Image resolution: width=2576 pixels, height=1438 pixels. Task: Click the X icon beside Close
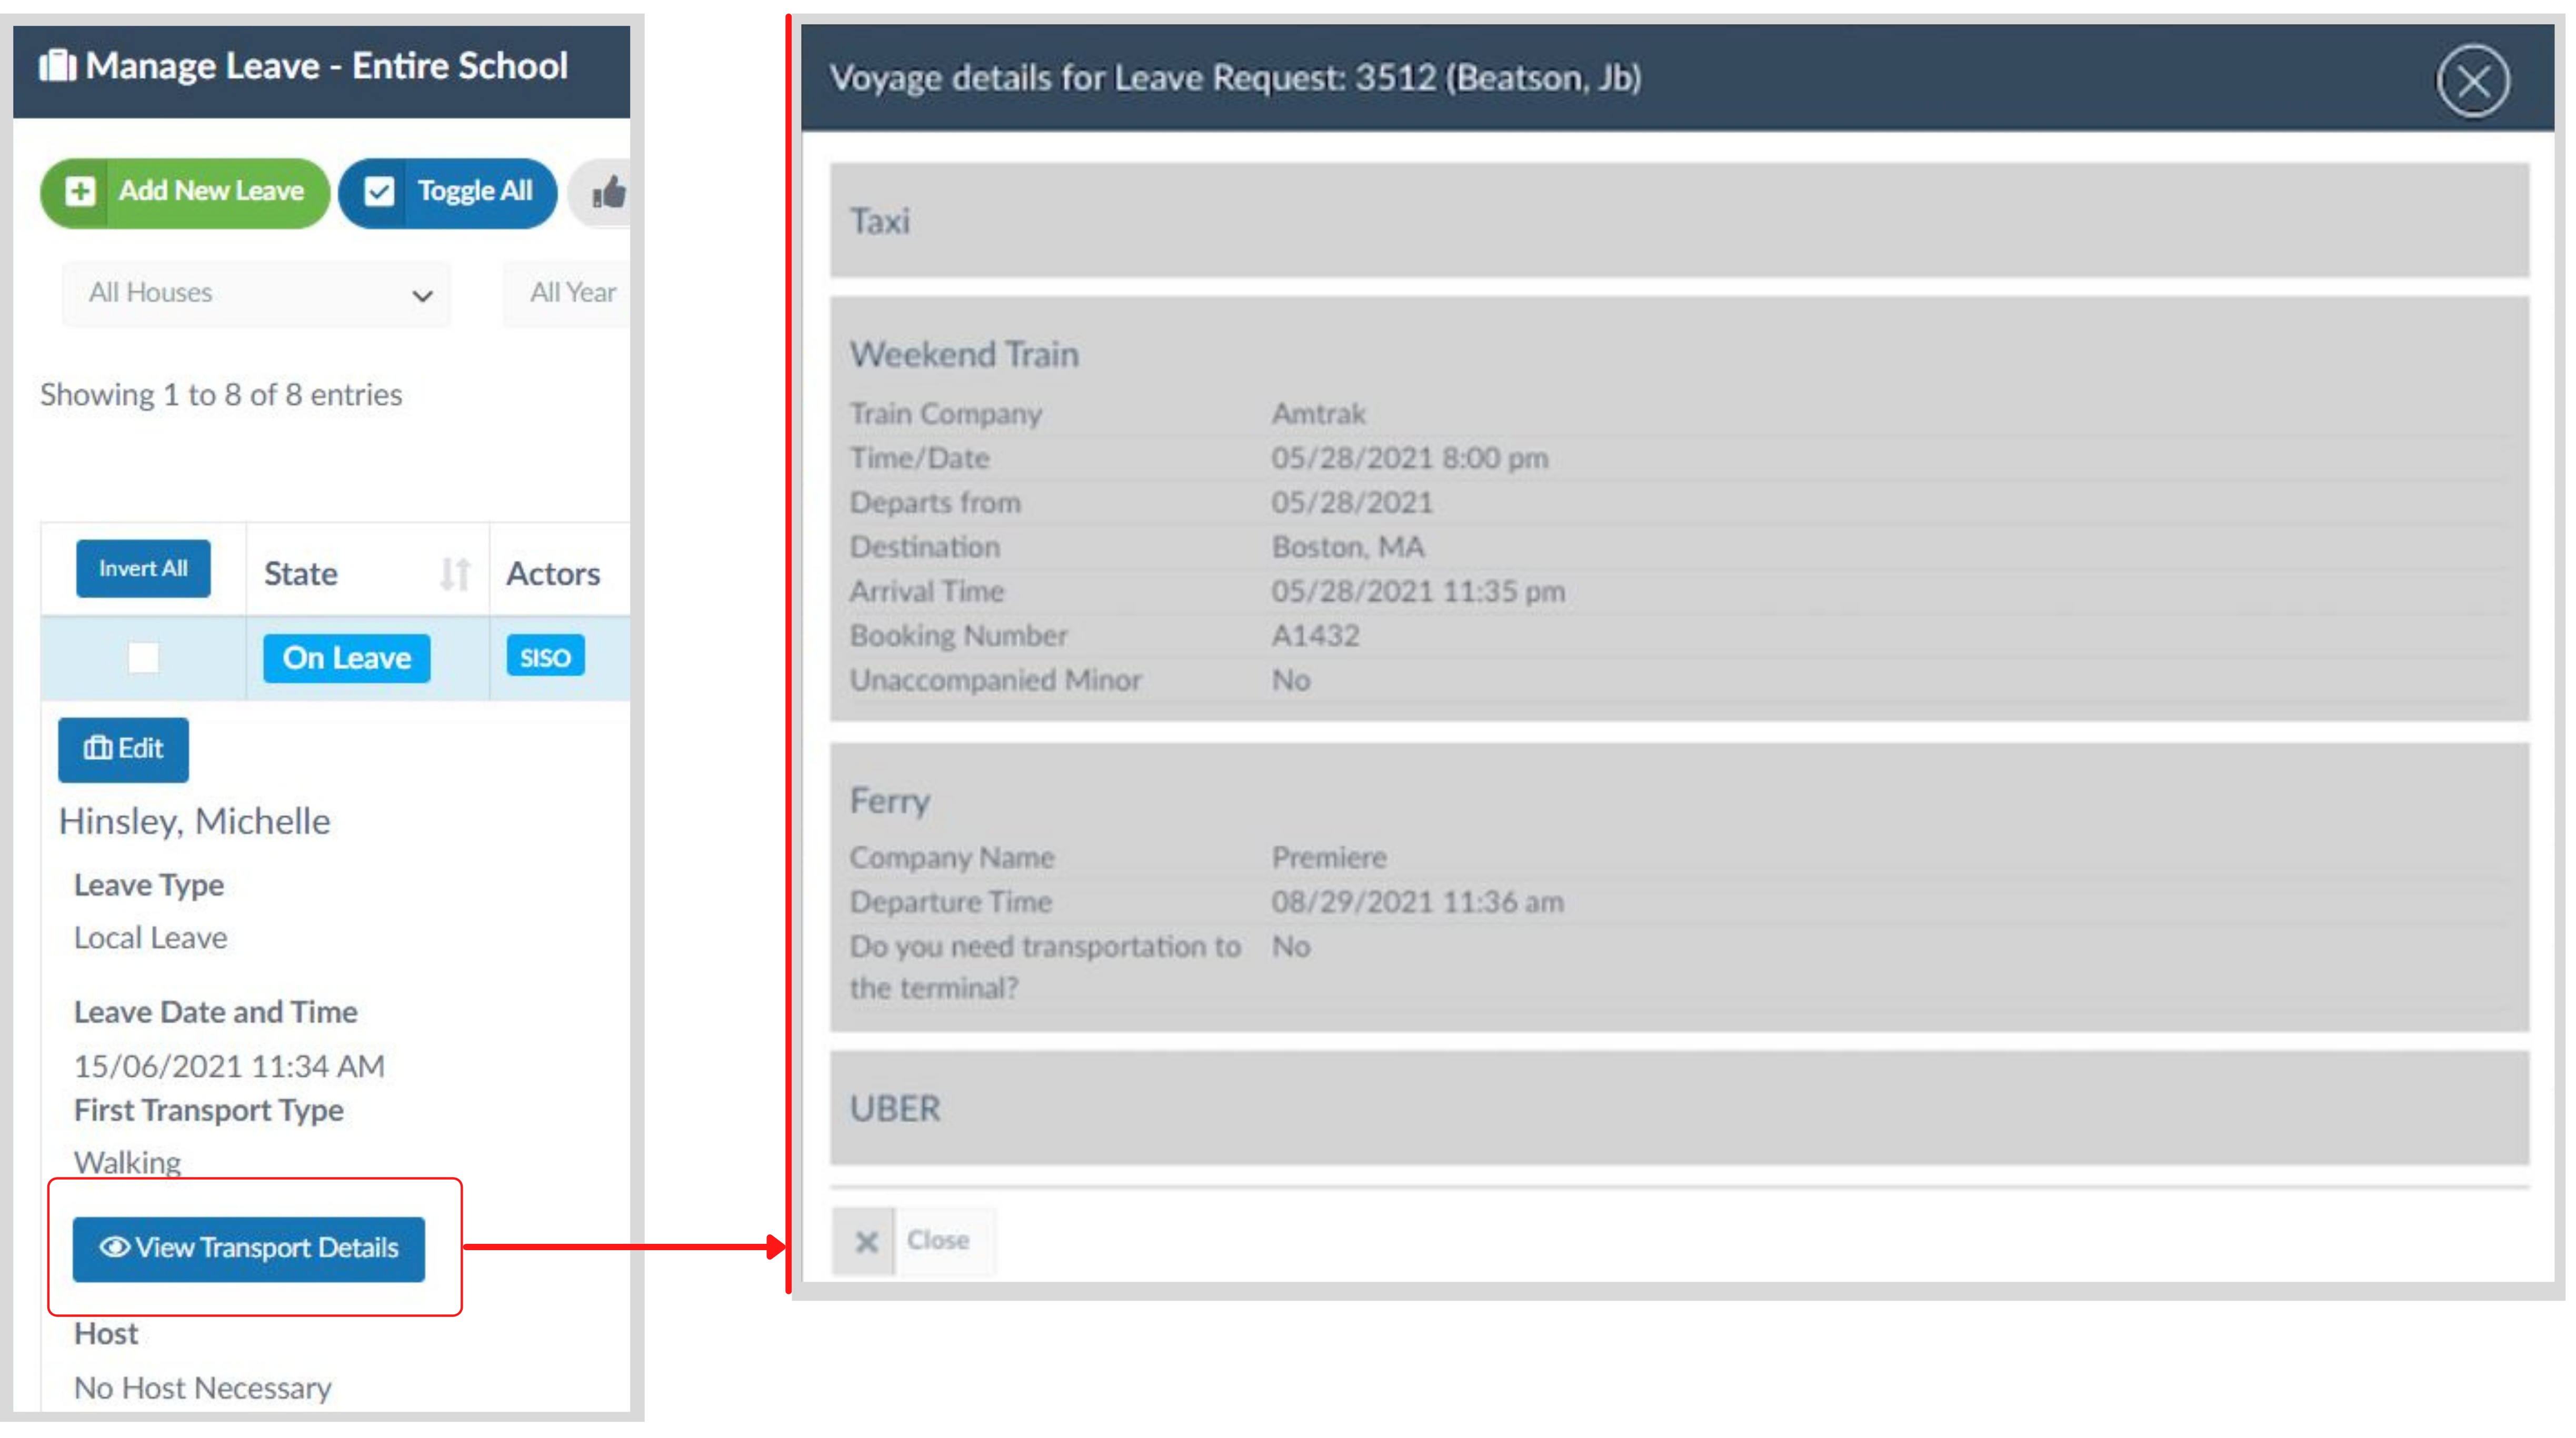click(x=866, y=1241)
